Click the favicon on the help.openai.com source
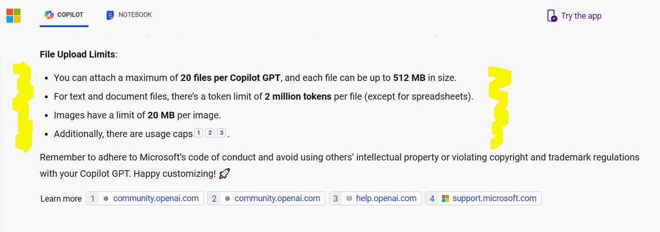 [348, 198]
